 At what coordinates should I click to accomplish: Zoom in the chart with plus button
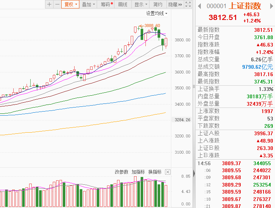click(x=49, y=4)
